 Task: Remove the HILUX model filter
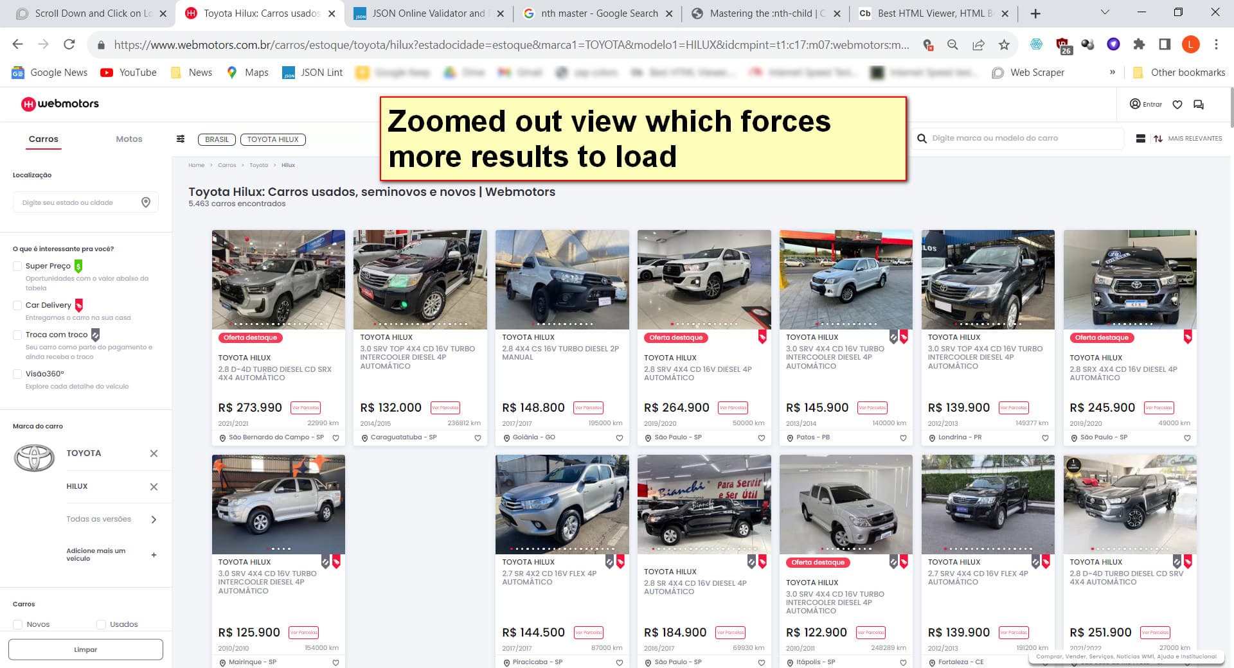[x=154, y=487]
